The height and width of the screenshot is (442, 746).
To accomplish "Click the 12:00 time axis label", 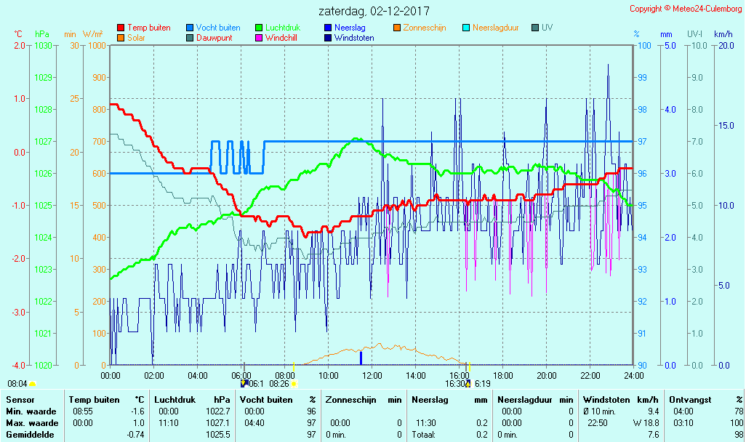I will 372,375.
